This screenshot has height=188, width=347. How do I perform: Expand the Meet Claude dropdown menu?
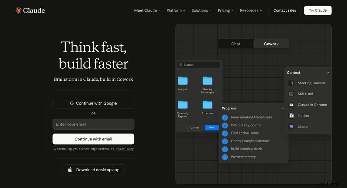[147, 10]
